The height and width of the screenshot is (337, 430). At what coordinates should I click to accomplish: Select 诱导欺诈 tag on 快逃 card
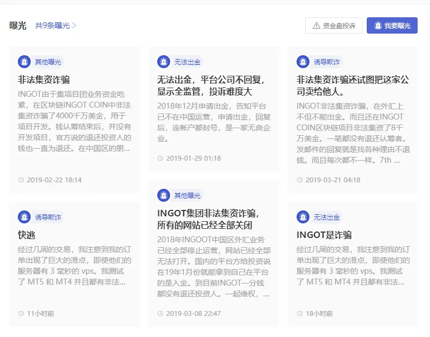pyautogui.click(x=48, y=217)
